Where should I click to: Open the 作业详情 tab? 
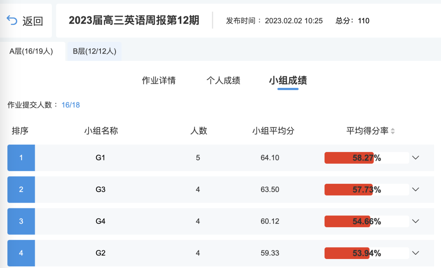coord(158,80)
